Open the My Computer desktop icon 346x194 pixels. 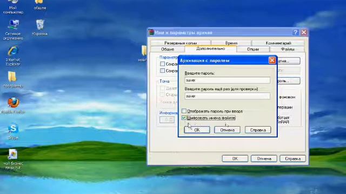[13, 6]
